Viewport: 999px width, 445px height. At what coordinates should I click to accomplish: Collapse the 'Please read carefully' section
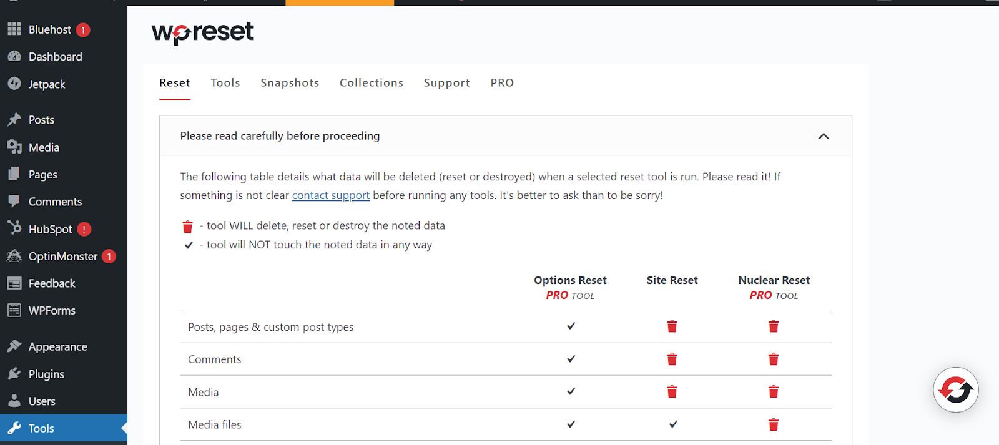click(824, 136)
